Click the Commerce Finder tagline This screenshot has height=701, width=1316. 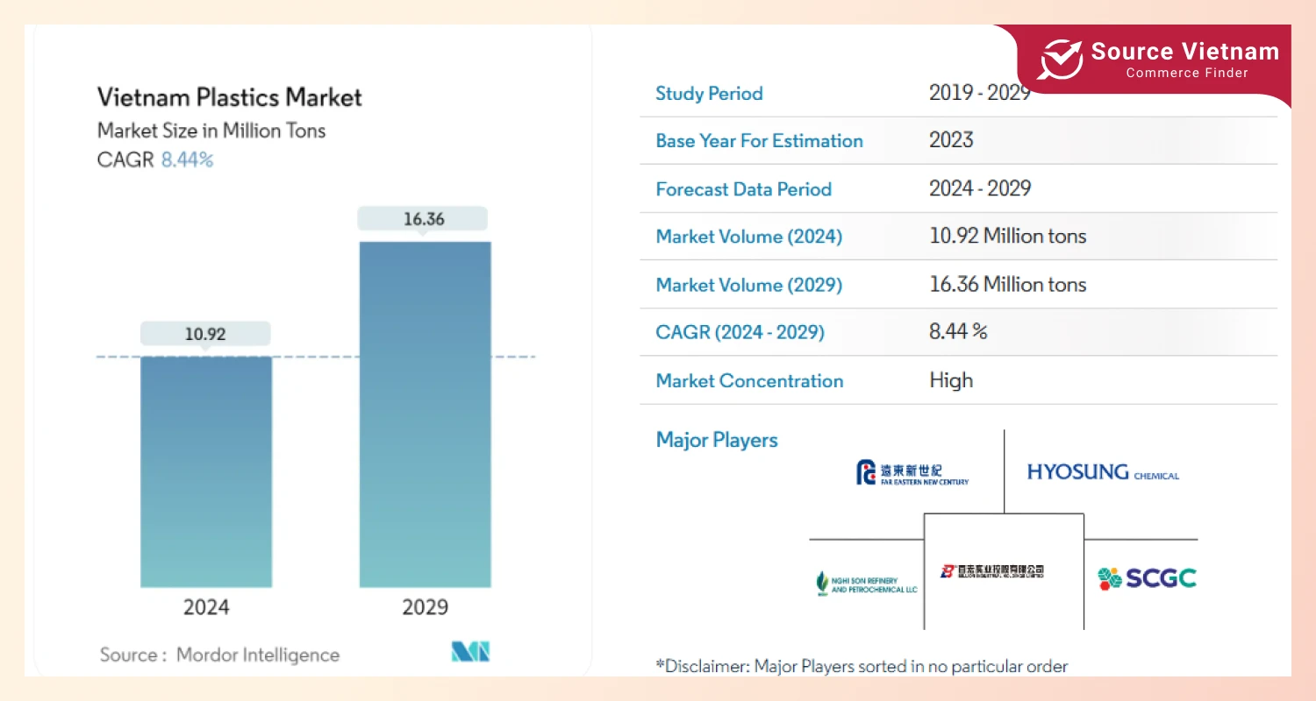click(1187, 74)
